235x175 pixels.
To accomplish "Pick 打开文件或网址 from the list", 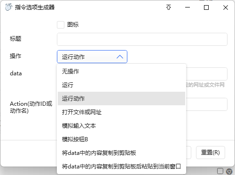I will (x=121, y=112).
